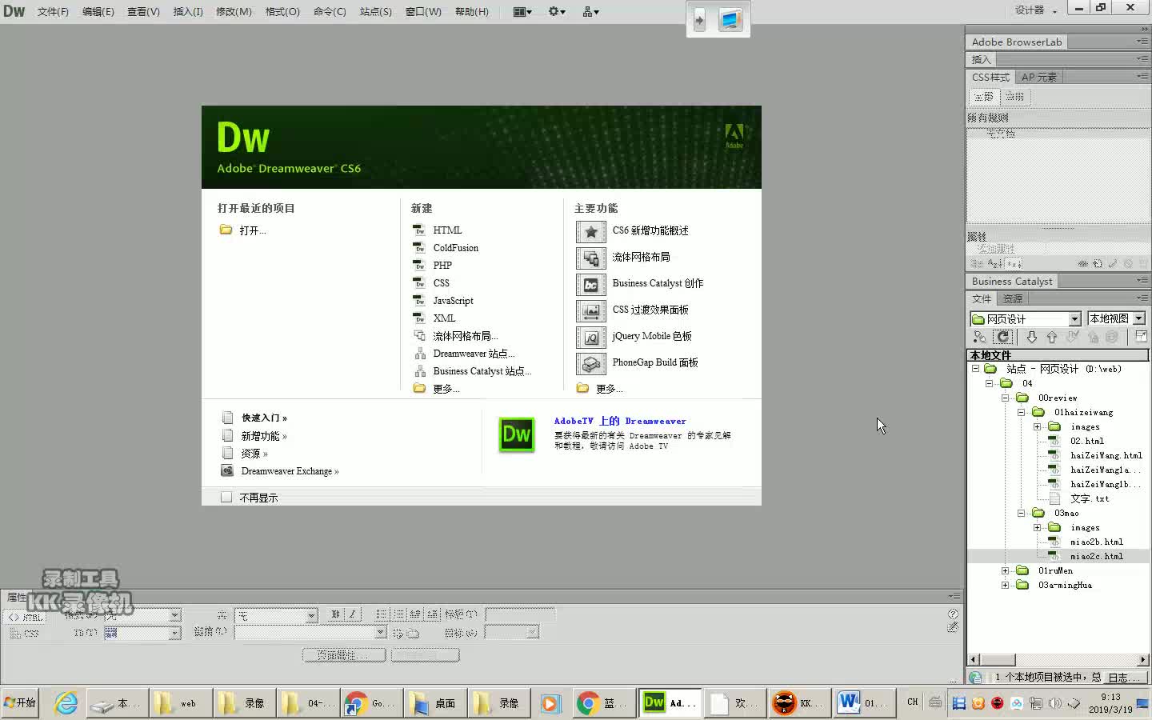Open the AdobeTV 上的 Dreamweaver link
This screenshot has width=1152, height=720.
click(x=620, y=421)
